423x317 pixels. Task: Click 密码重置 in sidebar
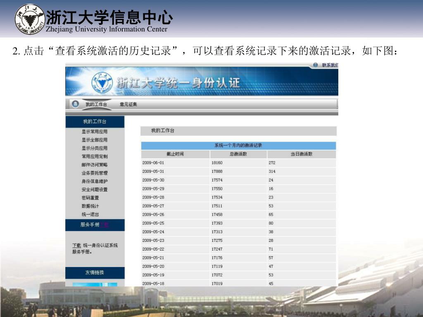click(90, 198)
